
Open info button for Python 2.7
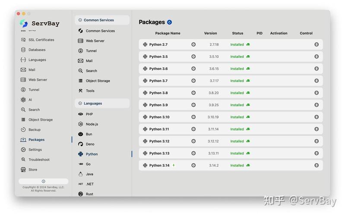(193, 44)
